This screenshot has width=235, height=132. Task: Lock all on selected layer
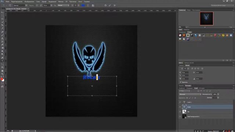click(195, 98)
